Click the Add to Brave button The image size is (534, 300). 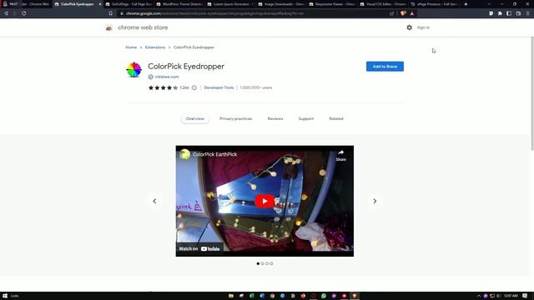(385, 67)
